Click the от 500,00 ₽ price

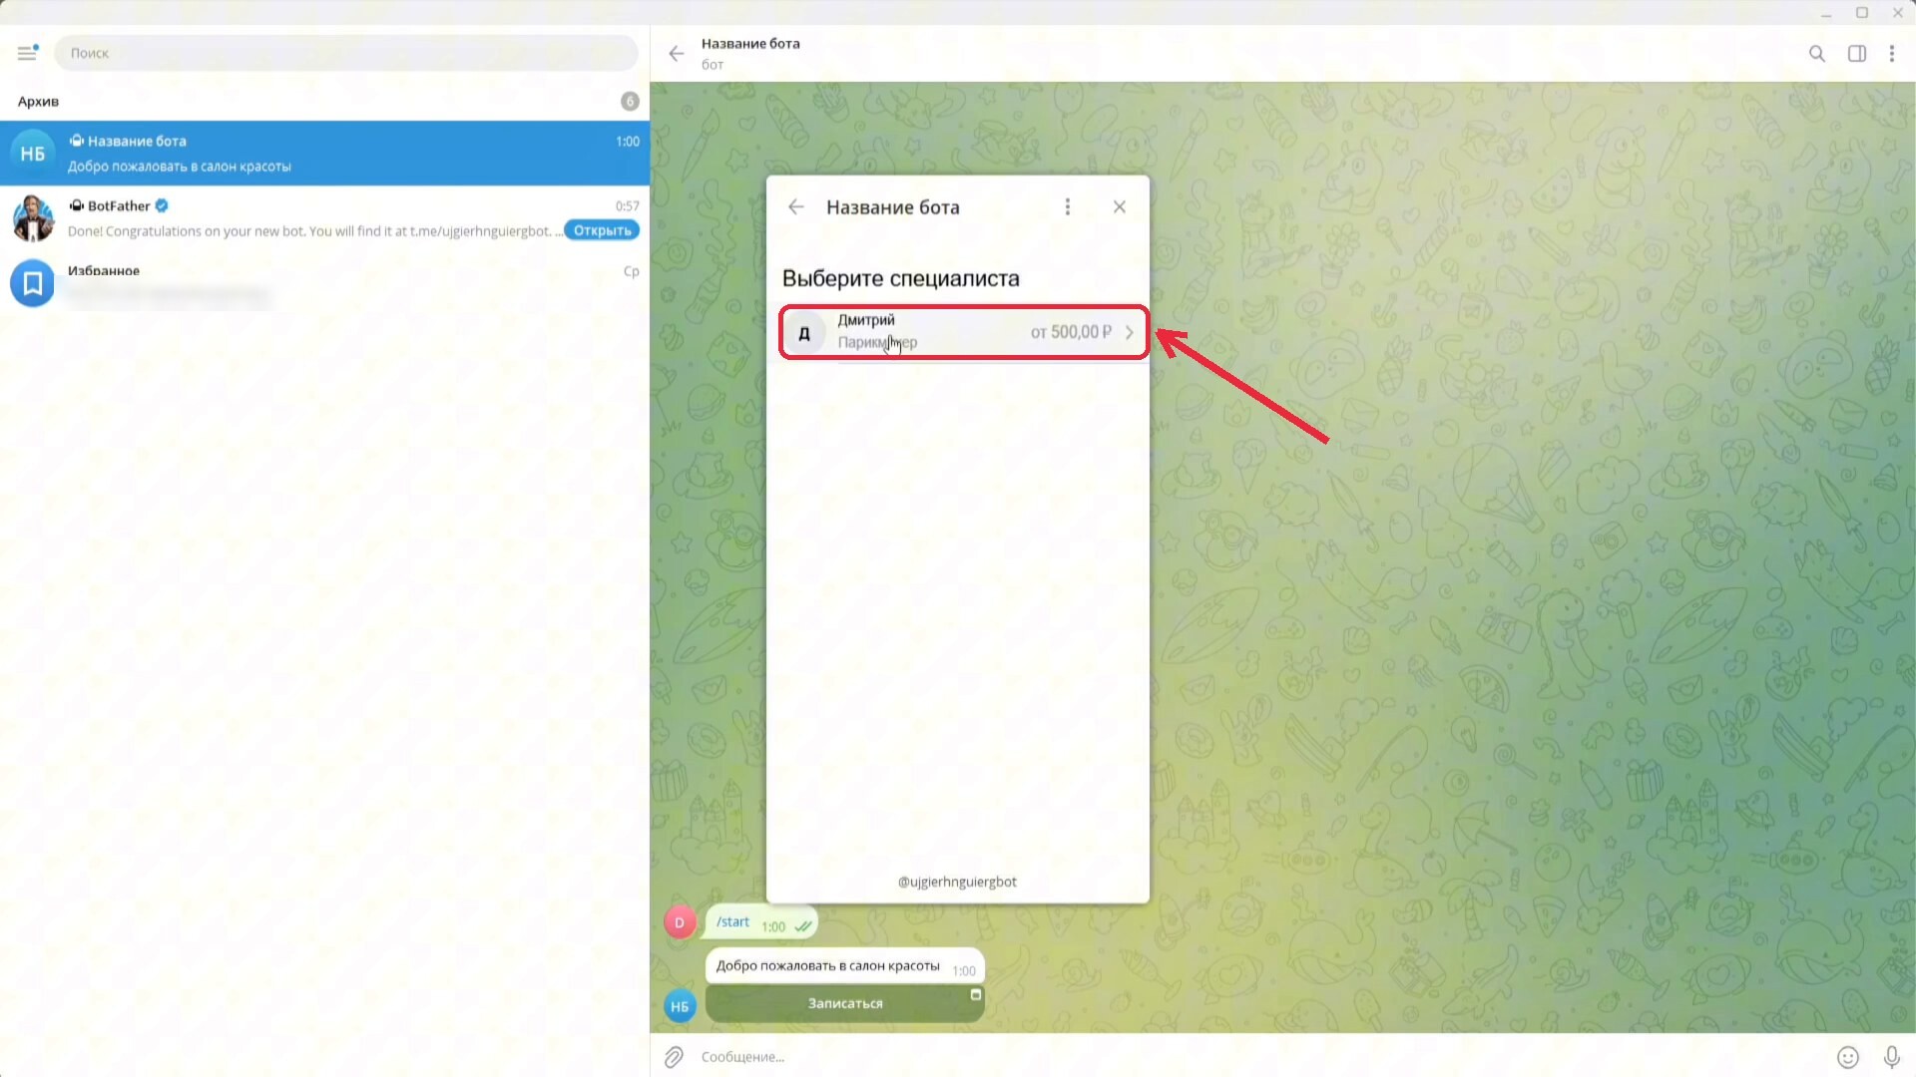coord(1071,332)
